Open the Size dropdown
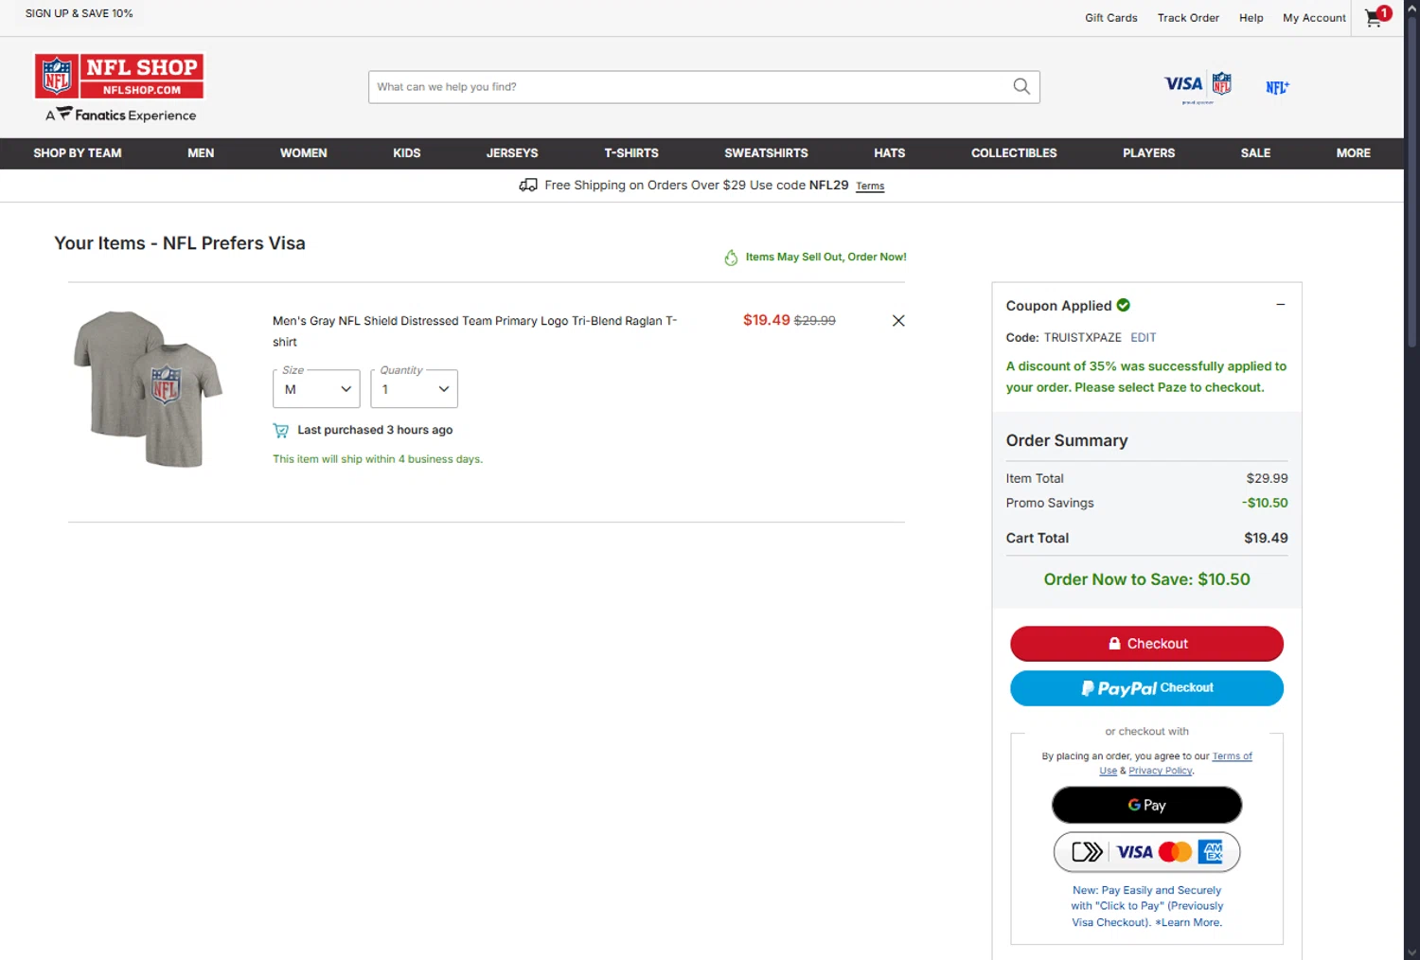This screenshot has width=1420, height=960. [x=316, y=389]
